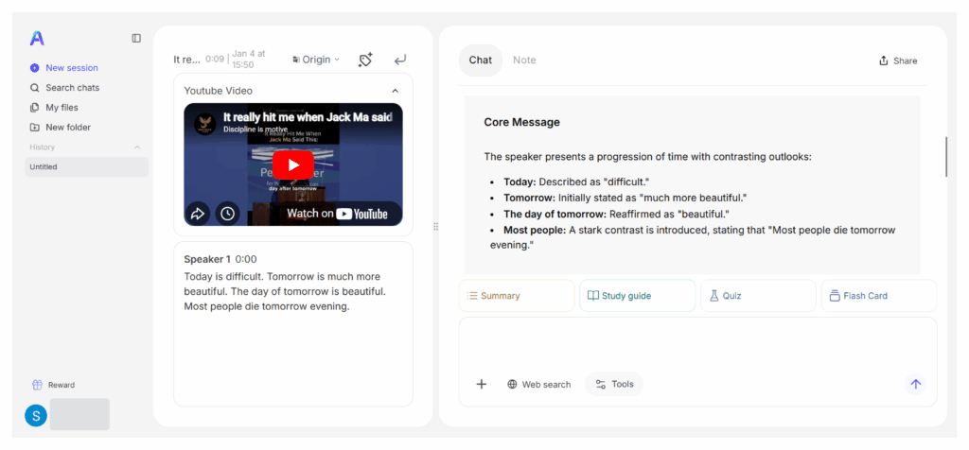The height and width of the screenshot is (450, 969).
Task: Click the "Tomorrow:" bullet line
Action: point(625,199)
